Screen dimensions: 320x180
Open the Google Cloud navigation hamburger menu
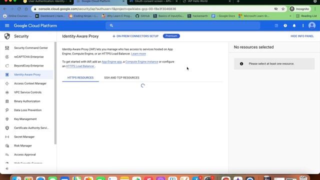(7, 25)
